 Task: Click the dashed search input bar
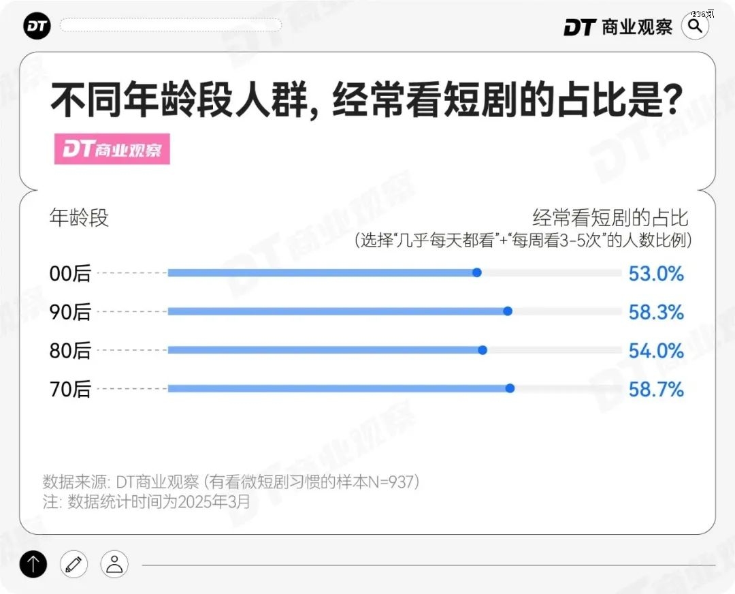(x=170, y=25)
